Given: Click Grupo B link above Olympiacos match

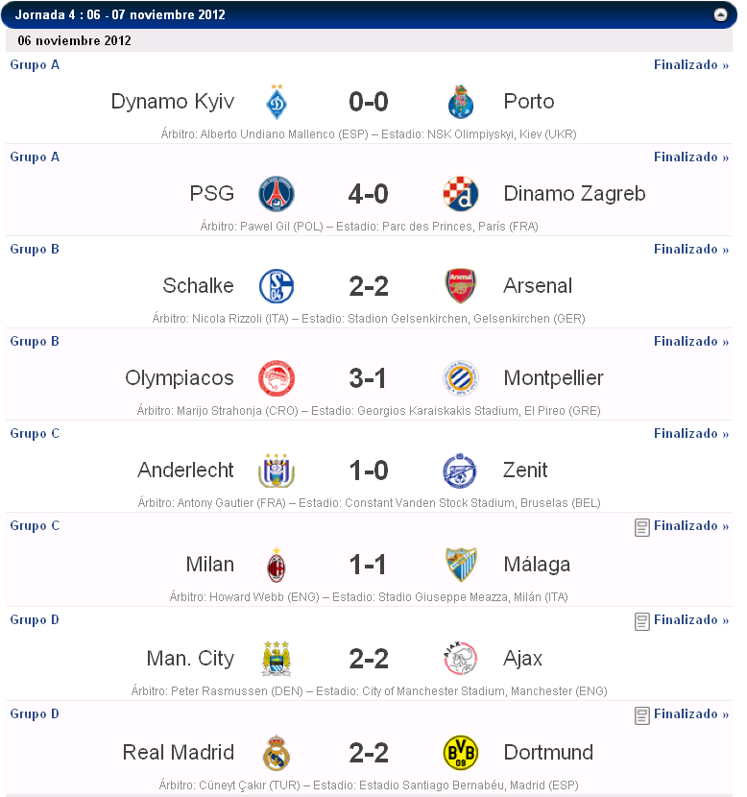Looking at the screenshot, I should point(35,341).
